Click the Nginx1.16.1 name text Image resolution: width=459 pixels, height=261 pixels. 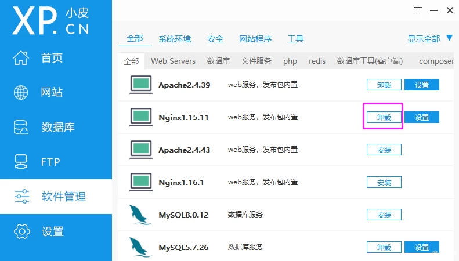[181, 183]
